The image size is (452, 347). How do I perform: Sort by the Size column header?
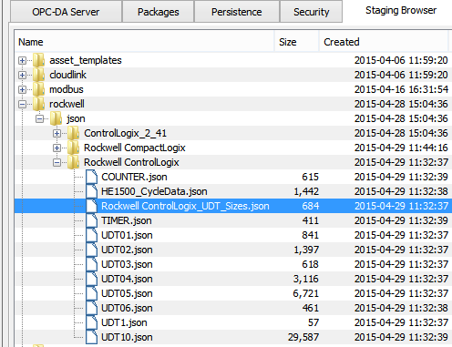tap(297, 42)
